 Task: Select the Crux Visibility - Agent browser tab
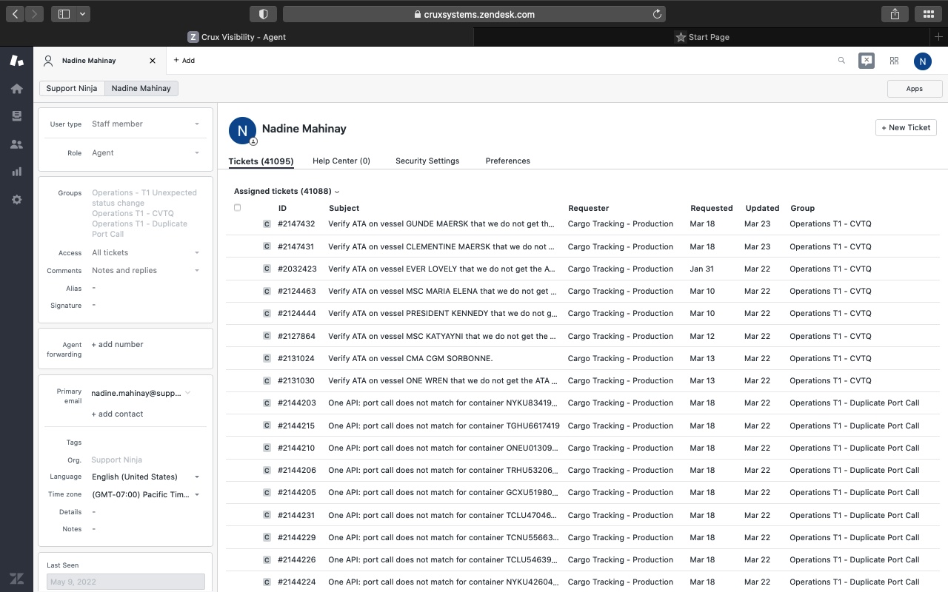coord(237,37)
